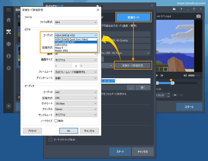Increase end time with stepper up arrow

(x=168, y=94)
